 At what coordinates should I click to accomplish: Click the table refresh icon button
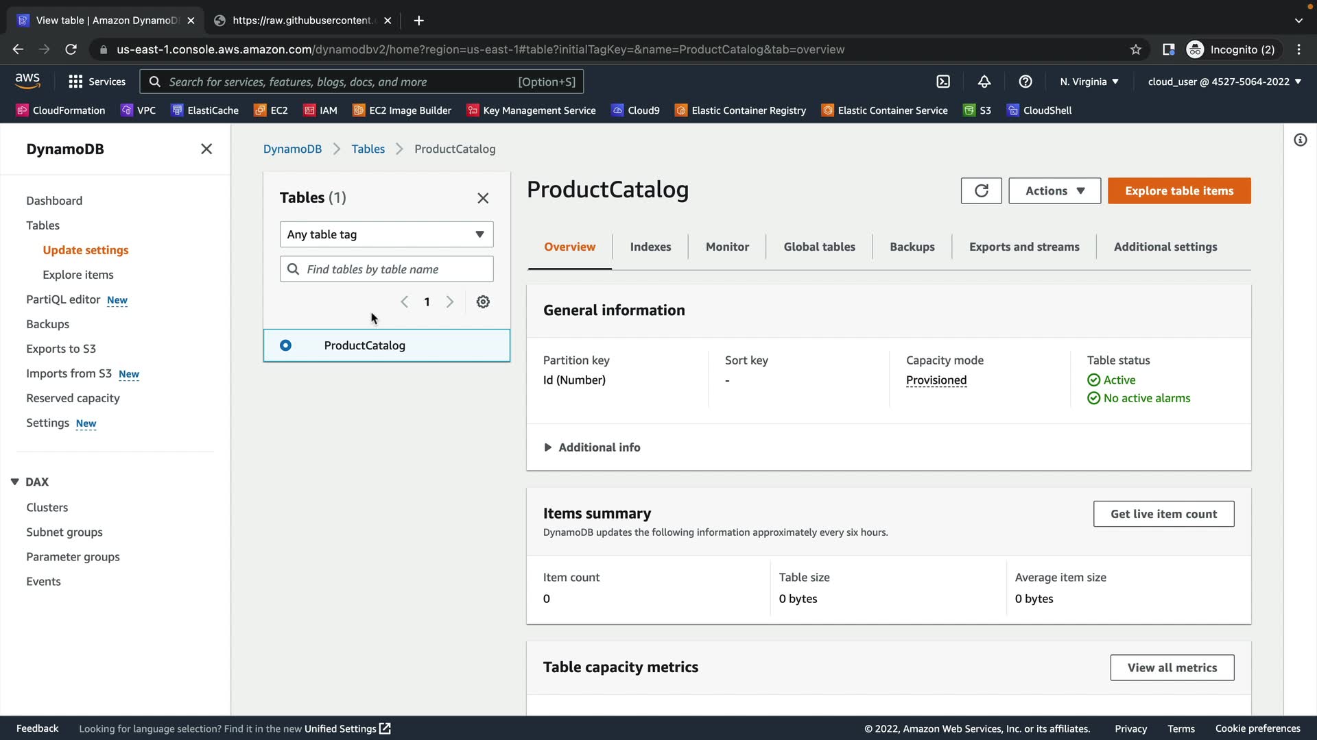981,190
